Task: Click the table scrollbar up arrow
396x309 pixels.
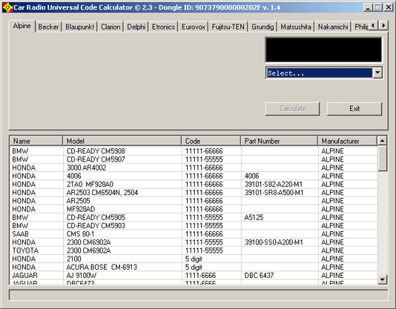Action: [x=382, y=141]
